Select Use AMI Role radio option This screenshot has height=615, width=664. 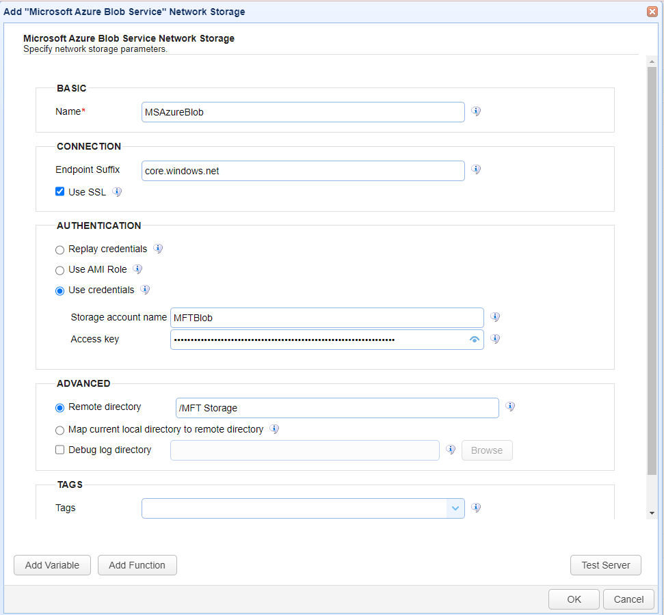point(59,270)
